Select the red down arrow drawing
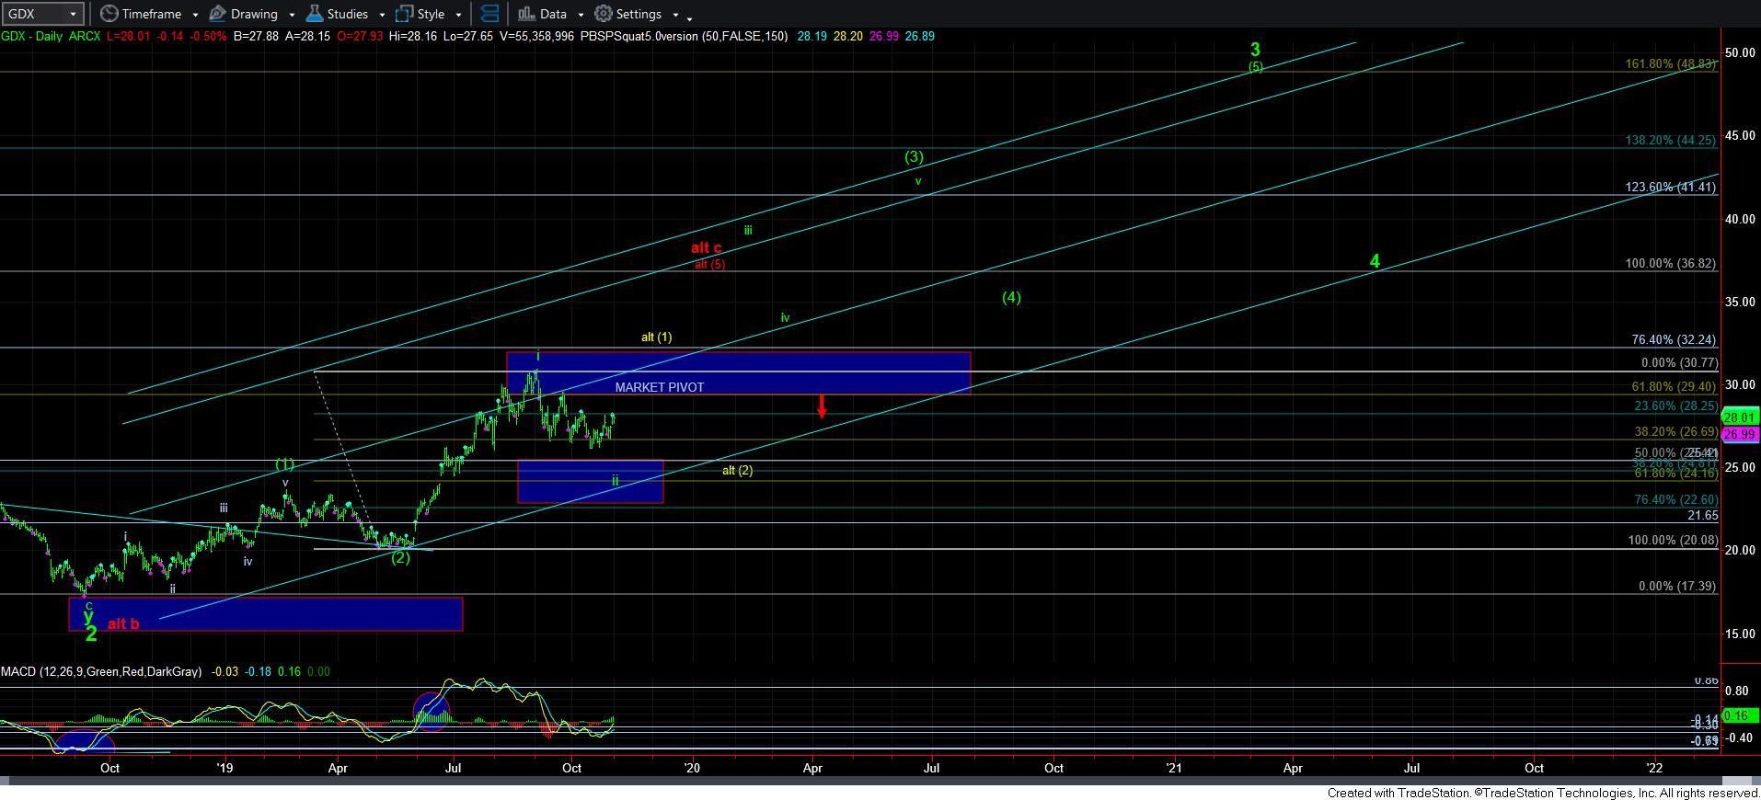The width and height of the screenshot is (1761, 800). [x=822, y=406]
